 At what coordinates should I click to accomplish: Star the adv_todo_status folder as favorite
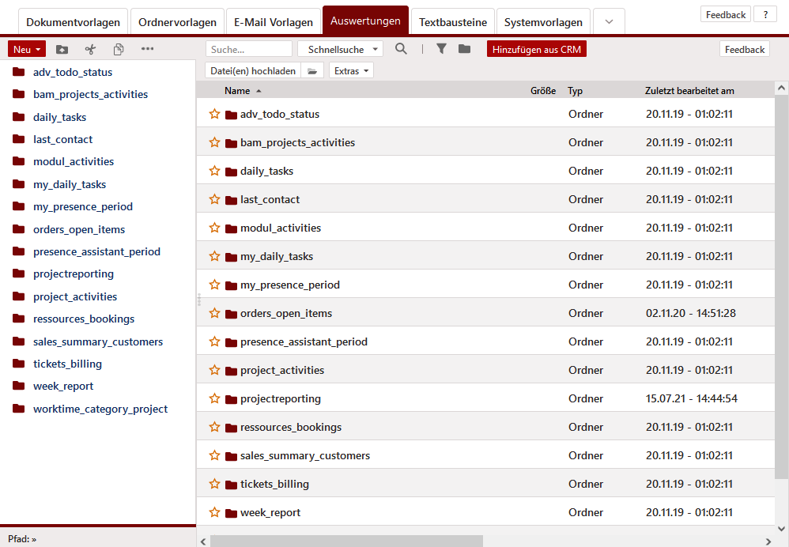(214, 114)
